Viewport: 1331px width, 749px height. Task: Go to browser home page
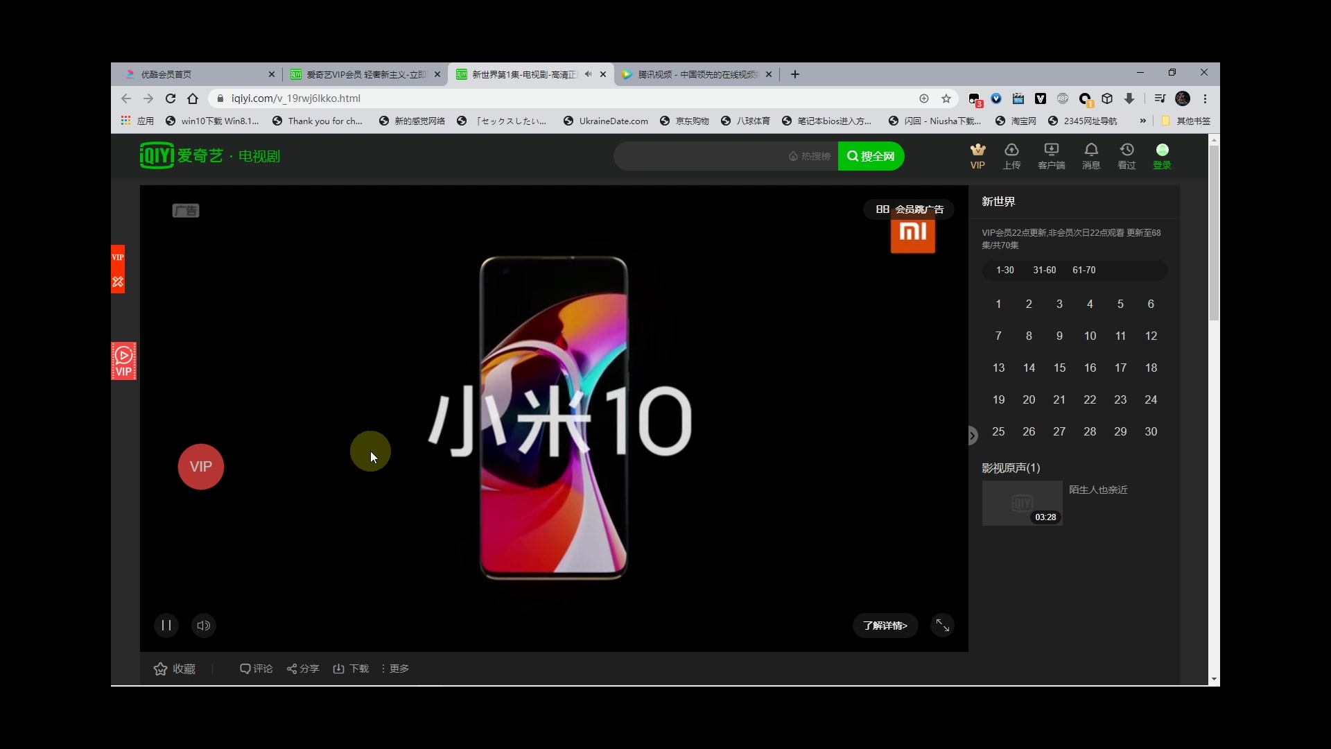(x=193, y=98)
